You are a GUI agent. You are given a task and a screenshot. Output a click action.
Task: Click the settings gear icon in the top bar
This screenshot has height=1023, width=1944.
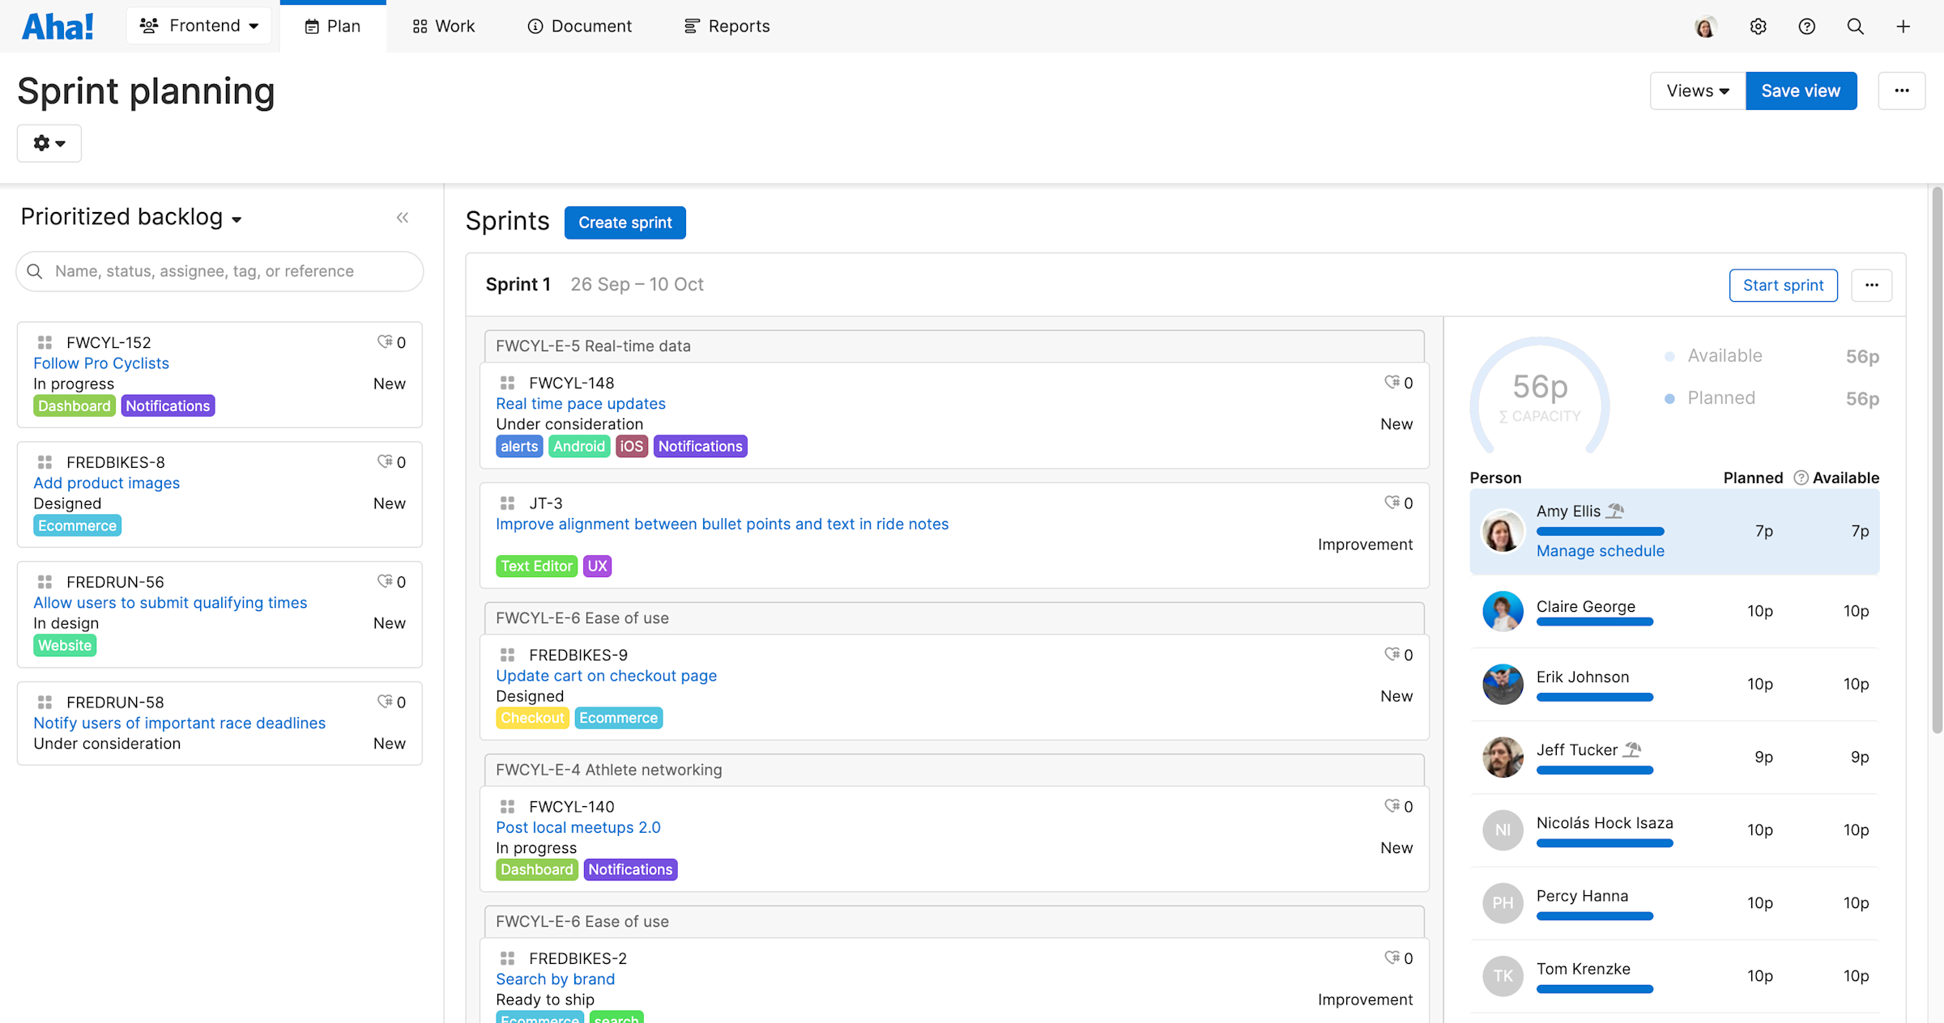pos(1758,26)
